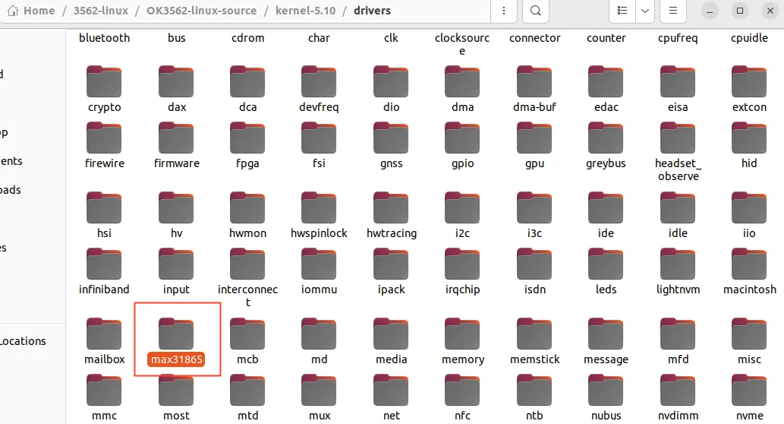Open the three-dot path options menu
The image size is (784, 424).
point(503,11)
